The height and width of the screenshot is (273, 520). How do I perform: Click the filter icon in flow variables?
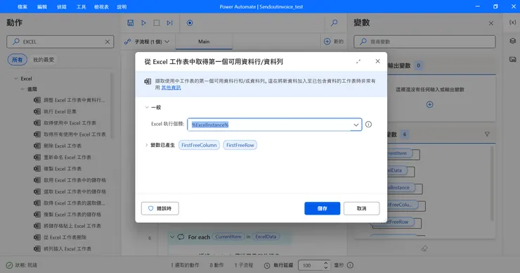tap(487, 134)
